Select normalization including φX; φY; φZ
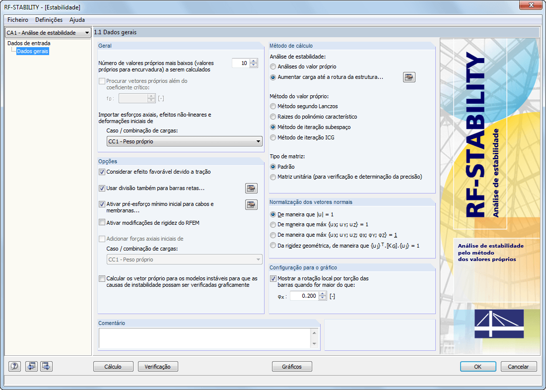The image size is (546, 390). click(273, 235)
